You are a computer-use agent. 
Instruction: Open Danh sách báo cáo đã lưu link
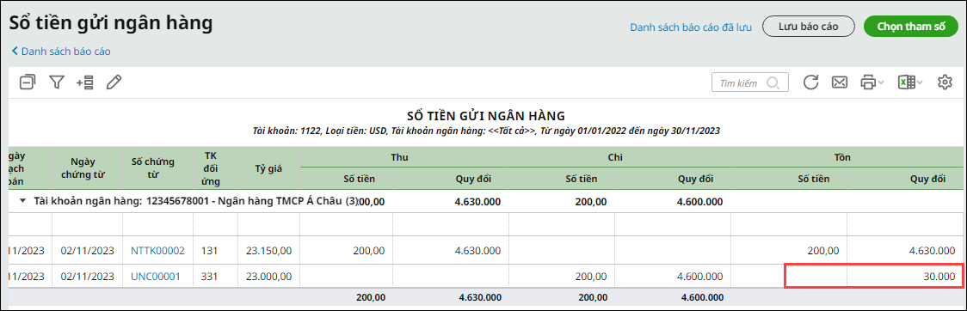[691, 27]
